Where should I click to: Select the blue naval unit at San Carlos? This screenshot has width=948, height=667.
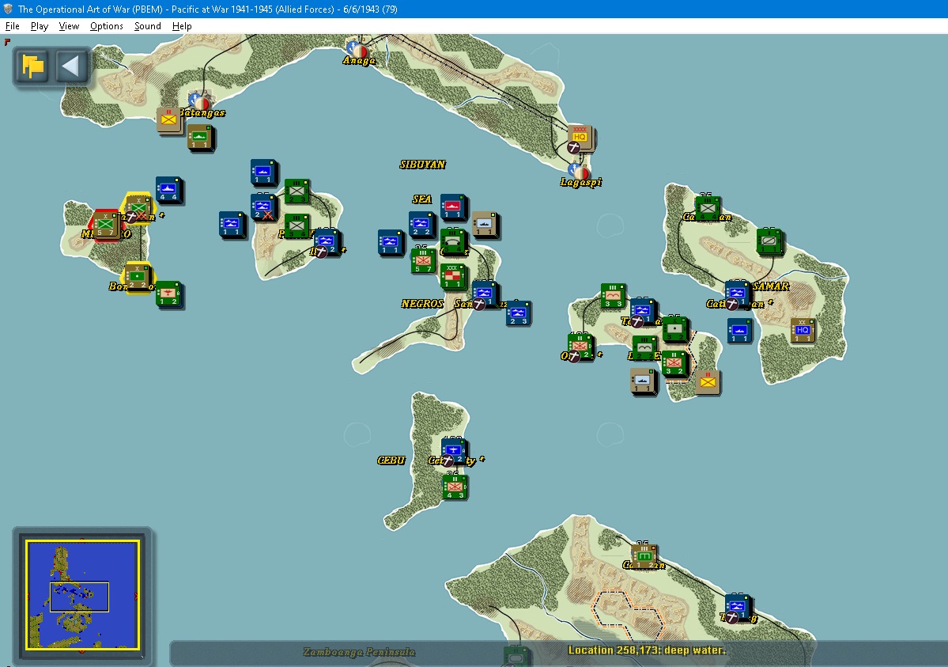[484, 294]
